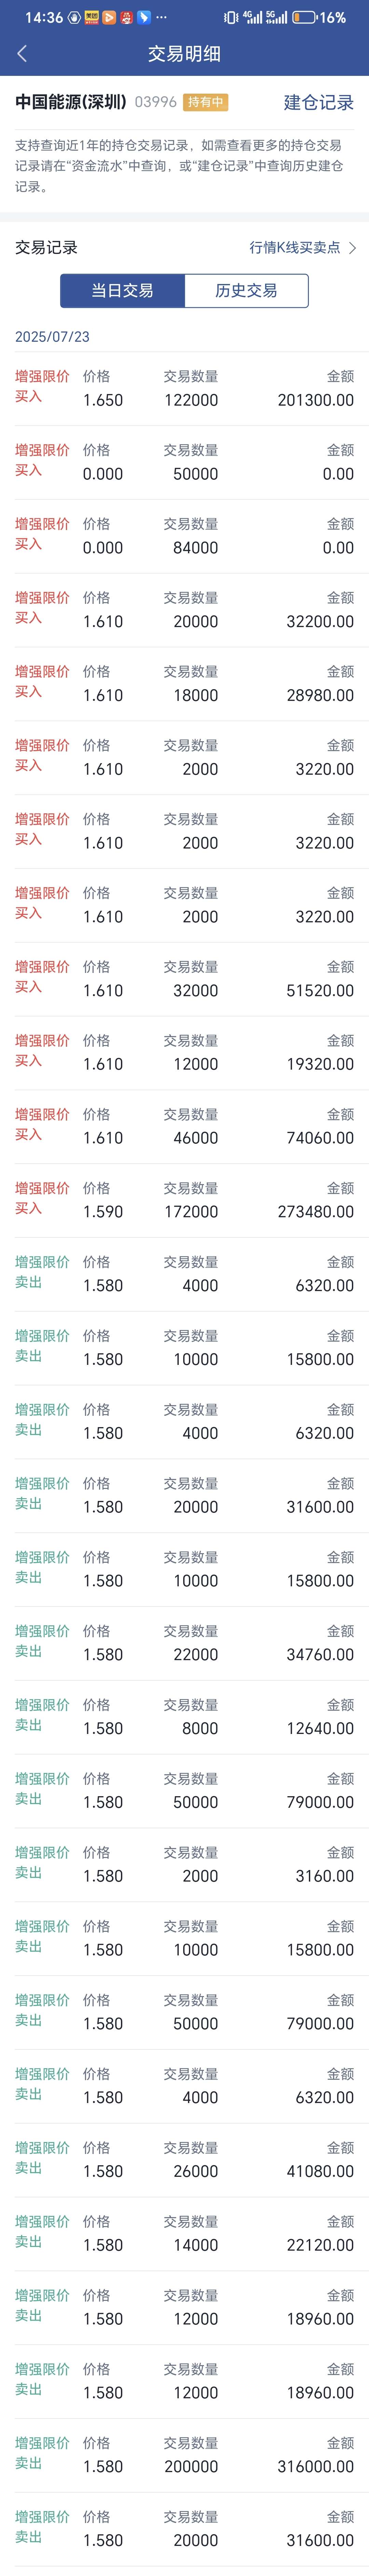Select buy record with quantity 172000

click(x=184, y=1200)
